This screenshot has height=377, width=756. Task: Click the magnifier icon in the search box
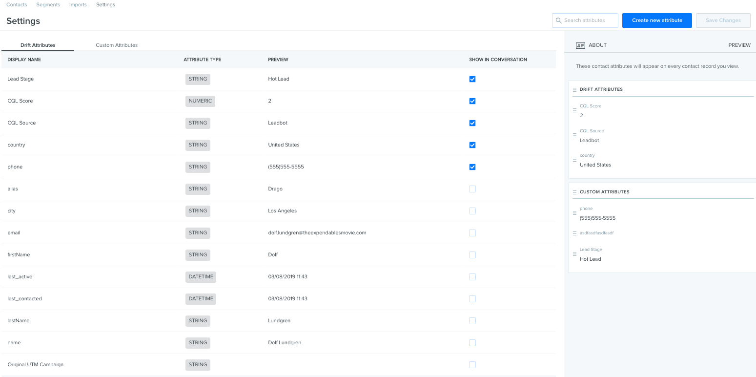tap(559, 21)
